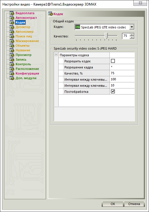Click the icon beside Расположение tree item

(12, 69)
